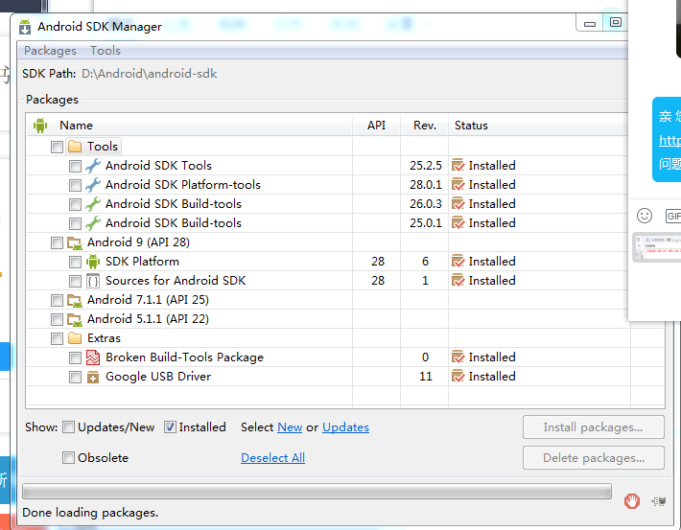Click the Updates selection link
Screen dimensions: 681x530
pos(345,427)
